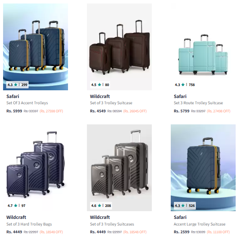Viewport: 243px width, 241px height.
Task: Open the Set Of 3 Accent Trolleys link
Action: point(27,103)
